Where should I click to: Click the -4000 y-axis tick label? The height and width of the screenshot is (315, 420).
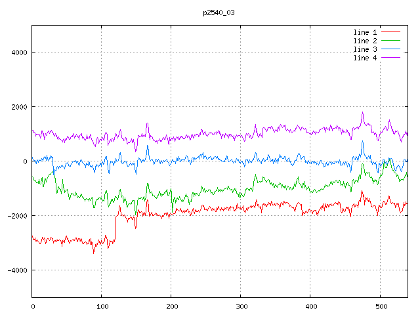click(x=16, y=270)
